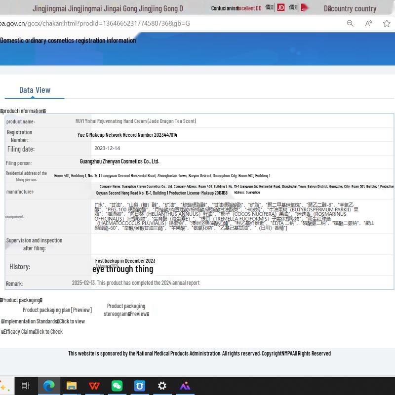This screenshot has height=395, width=395.
Task: Click to check Efficacy Claim
Action: pyautogui.click(x=48, y=332)
